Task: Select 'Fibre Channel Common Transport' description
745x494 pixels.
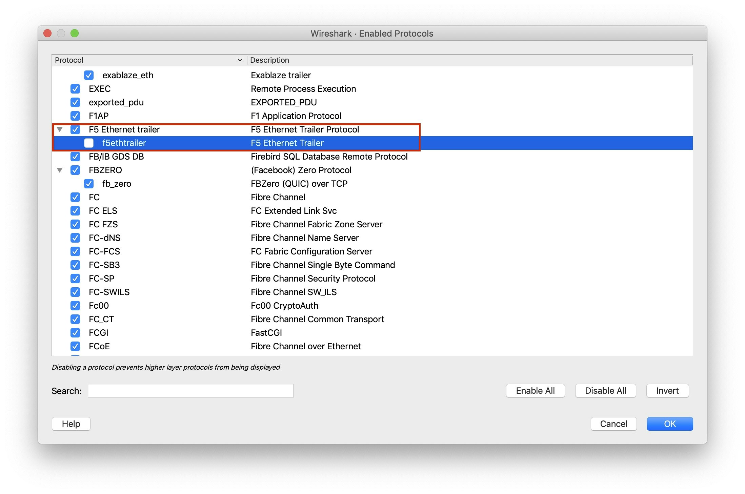Action: [317, 319]
